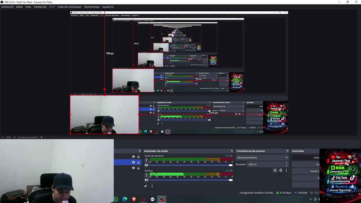361x203 pixels.
Task: Open the Desvanecimiento transition dropdown
Action: 262,158
